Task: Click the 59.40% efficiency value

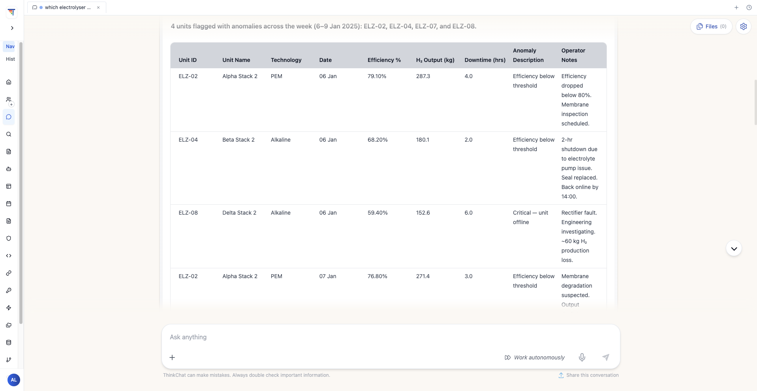Action: point(378,213)
